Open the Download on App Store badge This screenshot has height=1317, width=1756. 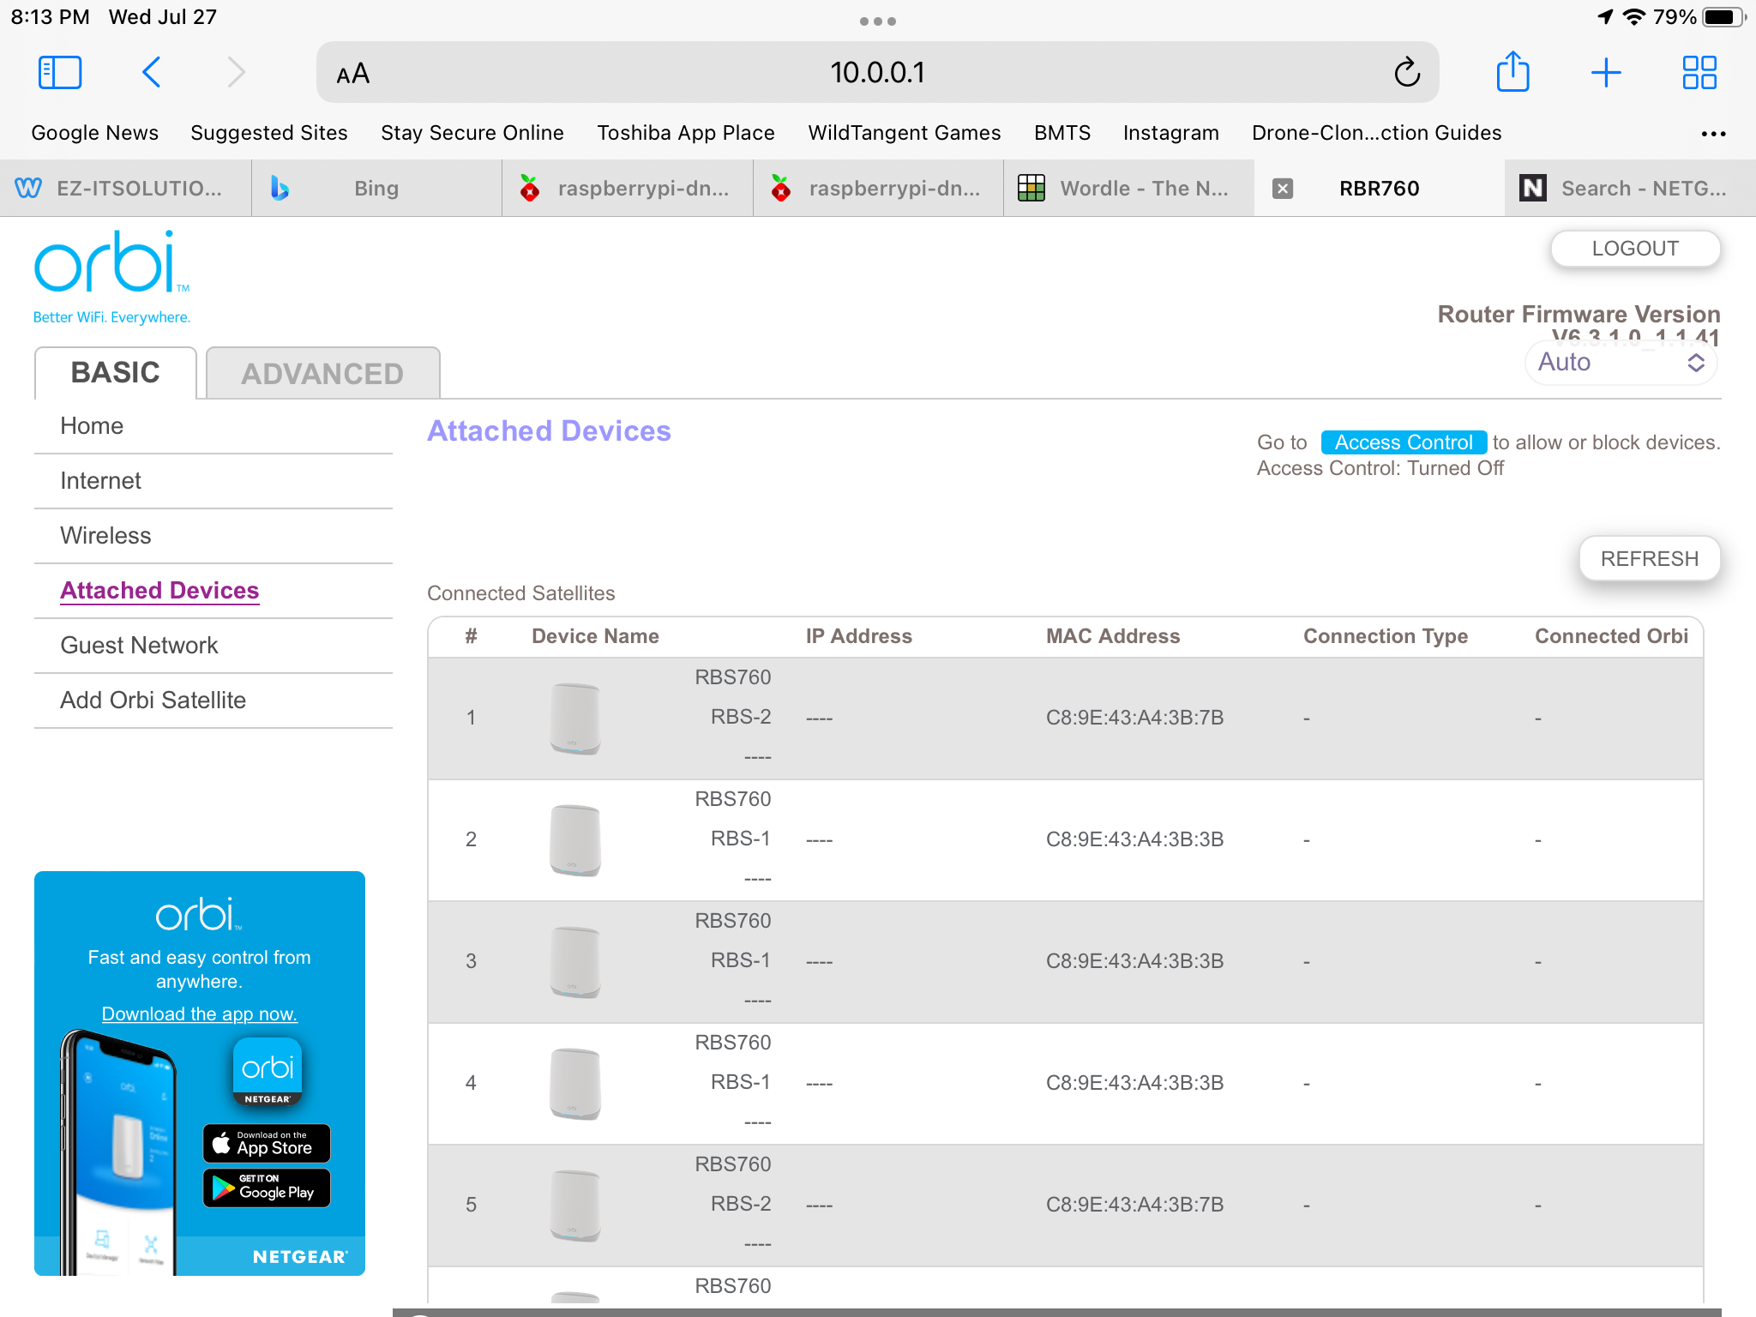[266, 1144]
